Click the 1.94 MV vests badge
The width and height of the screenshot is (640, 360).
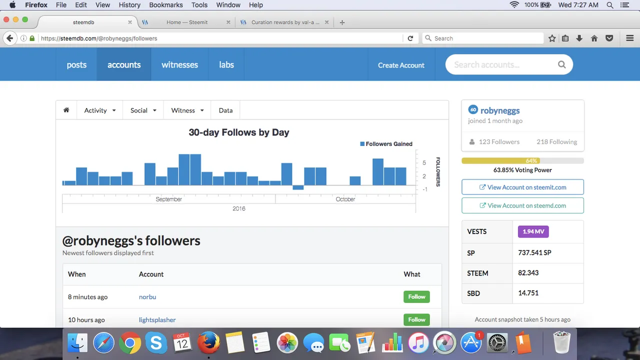tap(533, 231)
